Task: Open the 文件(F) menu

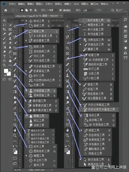Action: [12, 4]
